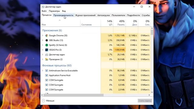This screenshot has height=109, width=194.
Task: Click the Приложения (6) group heading
Action: [52, 30]
